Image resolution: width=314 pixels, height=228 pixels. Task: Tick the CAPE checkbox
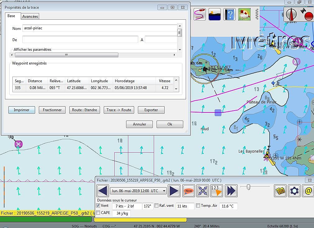[x=98, y=213]
